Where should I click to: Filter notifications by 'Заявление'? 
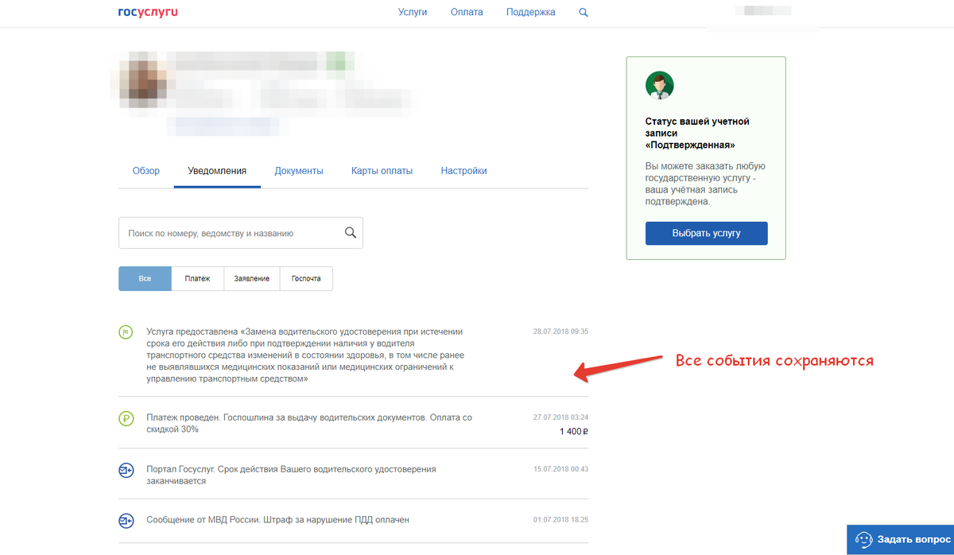[252, 279]
